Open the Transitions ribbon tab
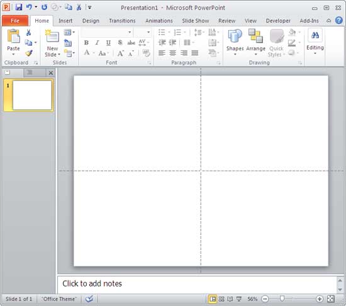 click(x=122, y=21)
